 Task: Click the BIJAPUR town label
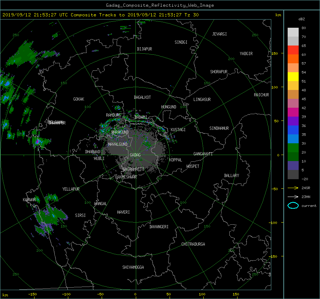pyautogui.click(x=144, y=49)
